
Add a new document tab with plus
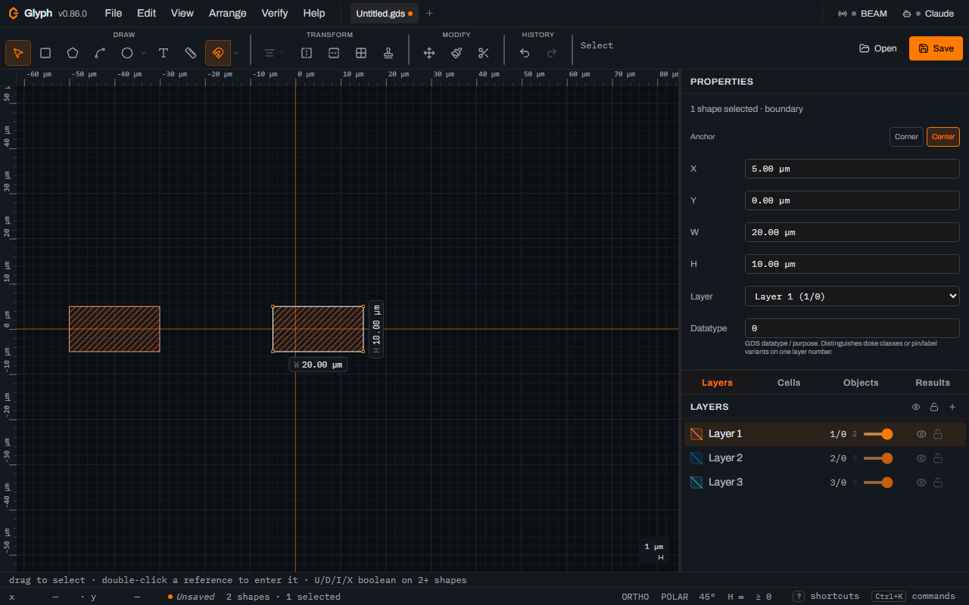[430, 14]
